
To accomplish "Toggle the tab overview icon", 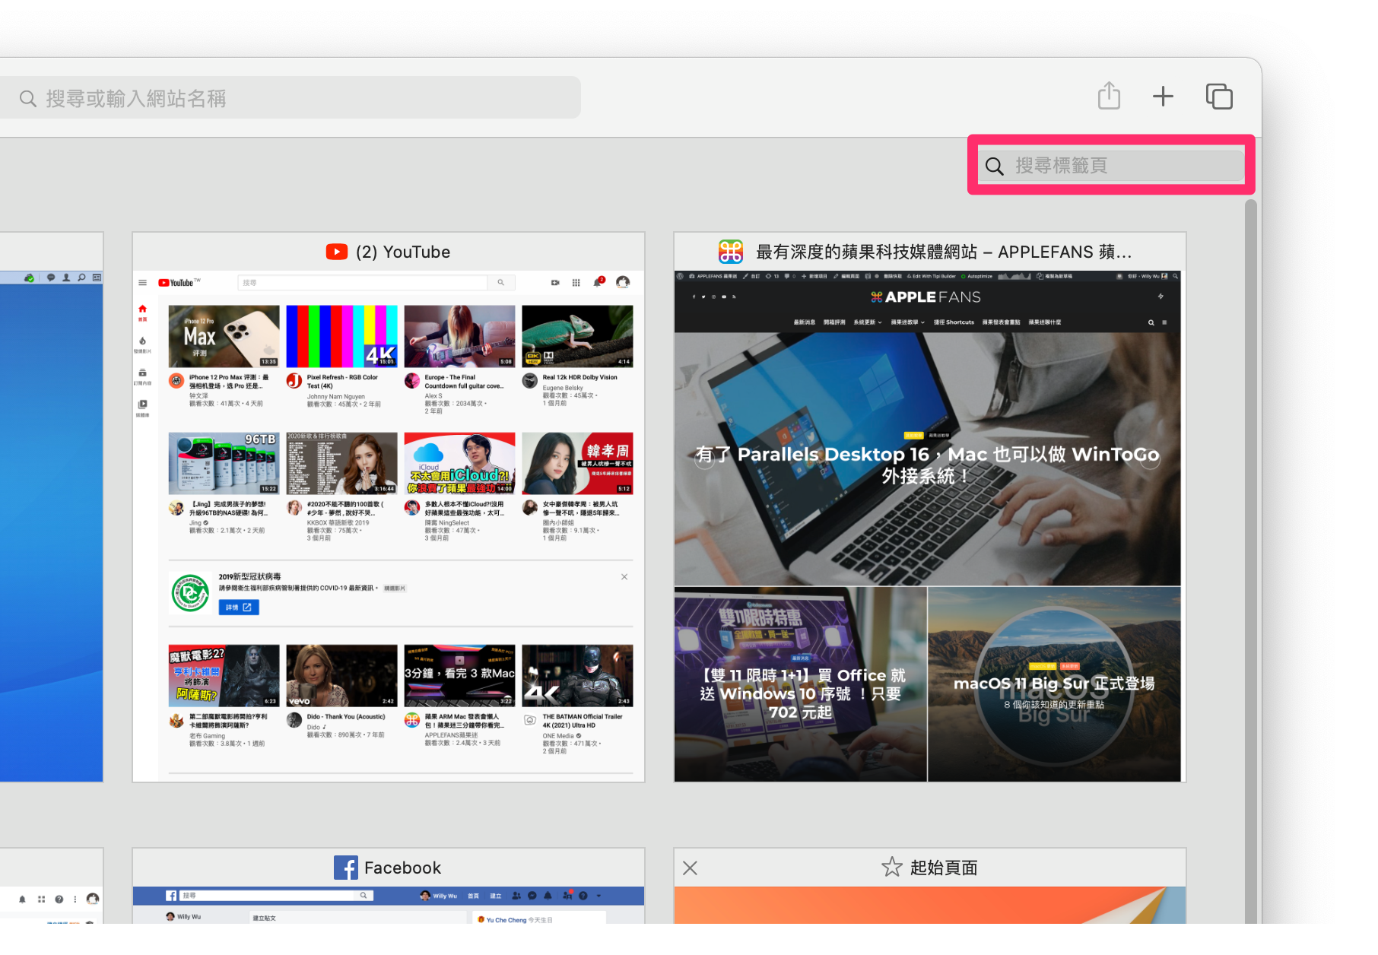I will coord(1219,97).
